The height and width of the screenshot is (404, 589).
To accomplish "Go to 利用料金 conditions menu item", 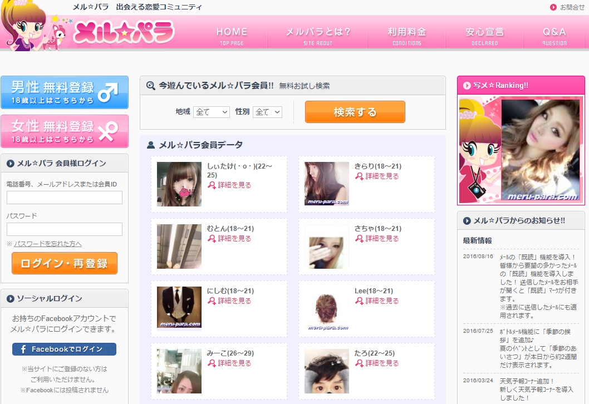I will click(x=406, y=36).
